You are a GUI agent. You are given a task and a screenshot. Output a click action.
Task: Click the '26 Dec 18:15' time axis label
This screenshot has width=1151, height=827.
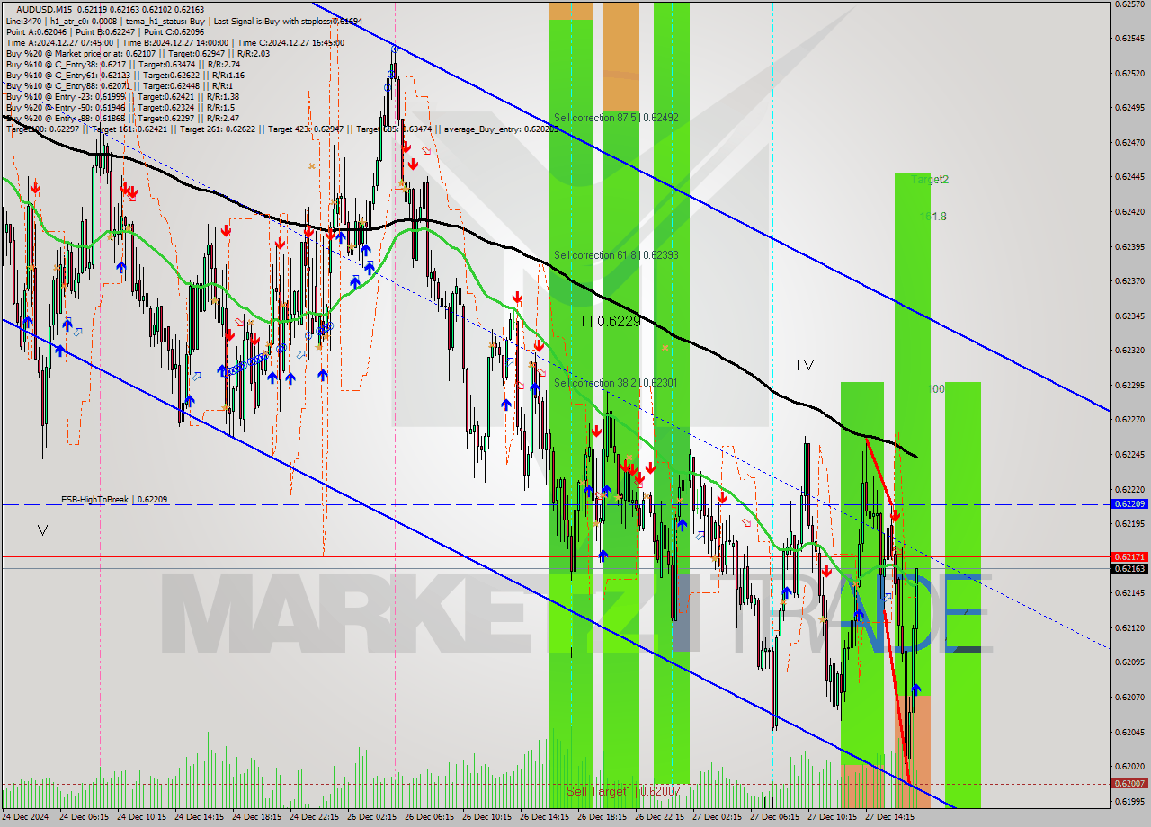[x=602, y=817]
